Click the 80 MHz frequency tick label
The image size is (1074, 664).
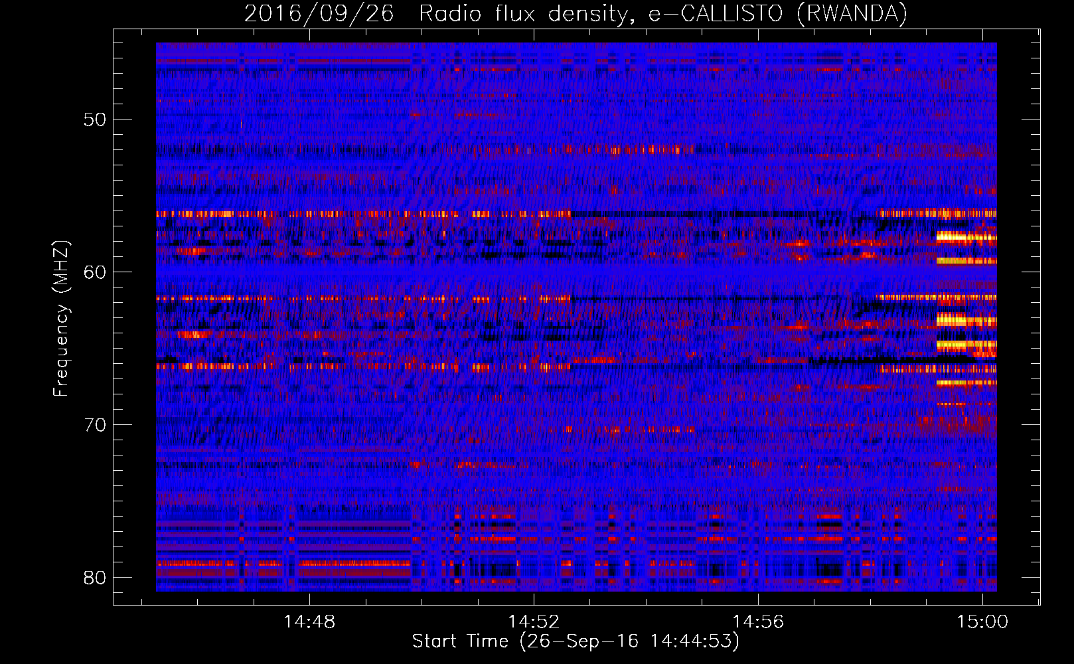(x=95, y=577)
